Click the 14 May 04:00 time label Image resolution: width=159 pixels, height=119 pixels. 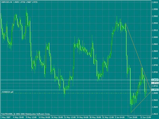[x=44, y=117]
